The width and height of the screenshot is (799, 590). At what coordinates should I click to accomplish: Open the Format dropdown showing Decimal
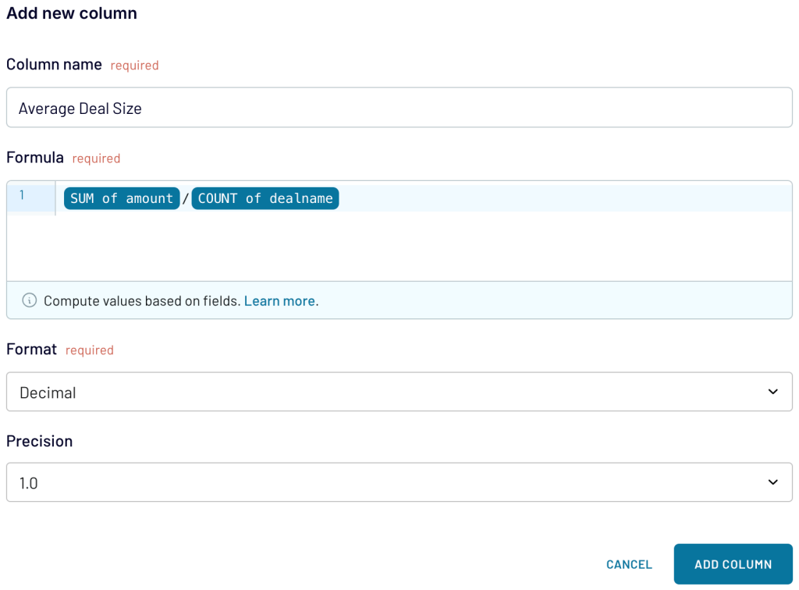tap(399, 391)
